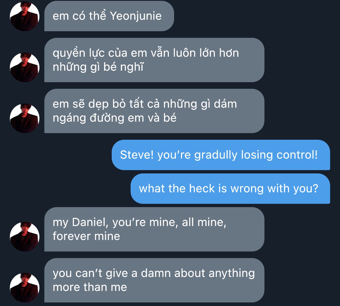Viewport: 340px width, 306px height.
Task: Select the "you can't give a damn about anything" message
Action: (x=154, y=280)
